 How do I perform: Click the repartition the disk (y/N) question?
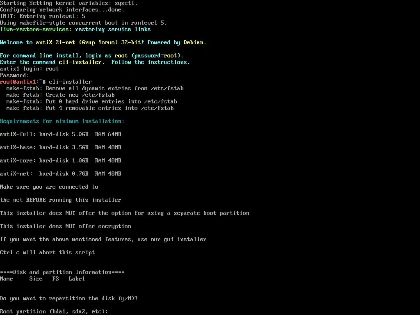[69, 298]
